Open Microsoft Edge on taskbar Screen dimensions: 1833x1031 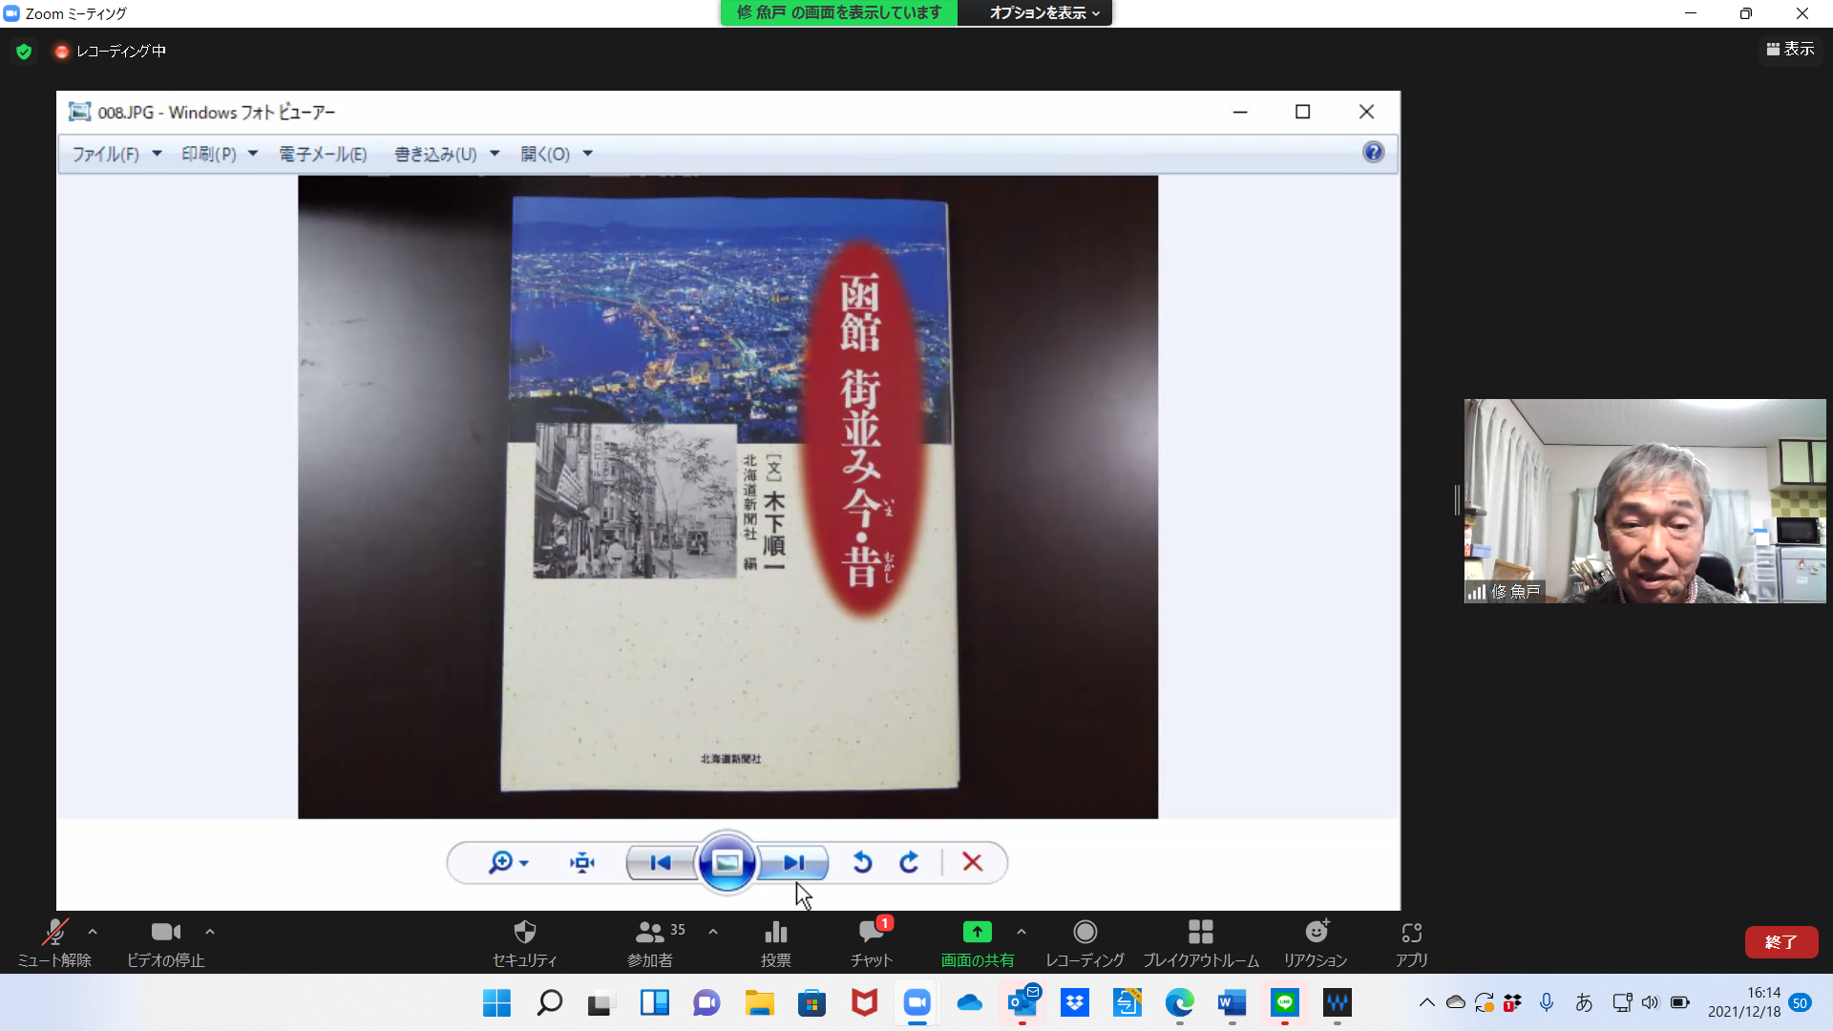coord(1179,1003)
